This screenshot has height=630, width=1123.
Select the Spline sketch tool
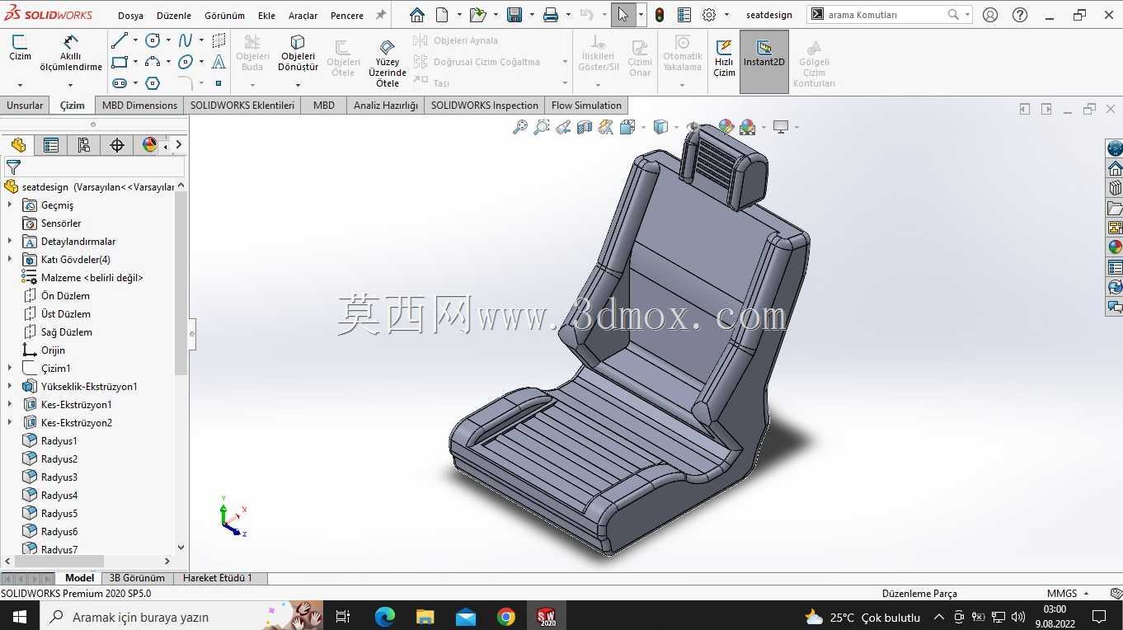point(186,40)
